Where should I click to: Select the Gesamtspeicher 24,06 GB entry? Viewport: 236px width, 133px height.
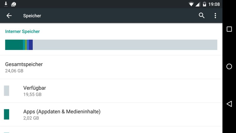click(24, 67)
